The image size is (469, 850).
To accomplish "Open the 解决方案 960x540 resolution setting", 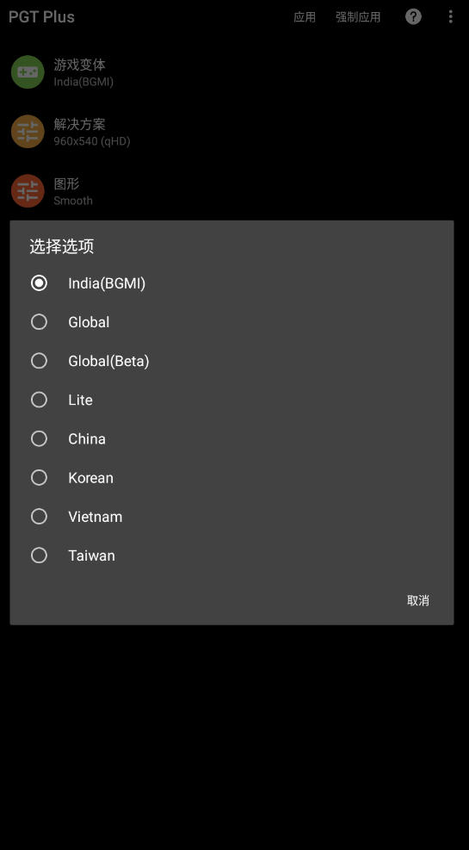I will tap(234, 132).
